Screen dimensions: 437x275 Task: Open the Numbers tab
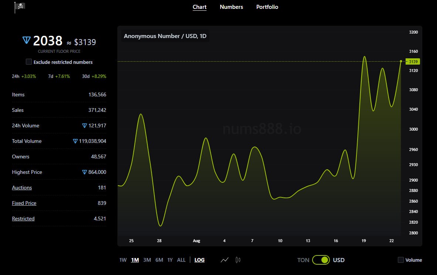[x=231, y=7]
